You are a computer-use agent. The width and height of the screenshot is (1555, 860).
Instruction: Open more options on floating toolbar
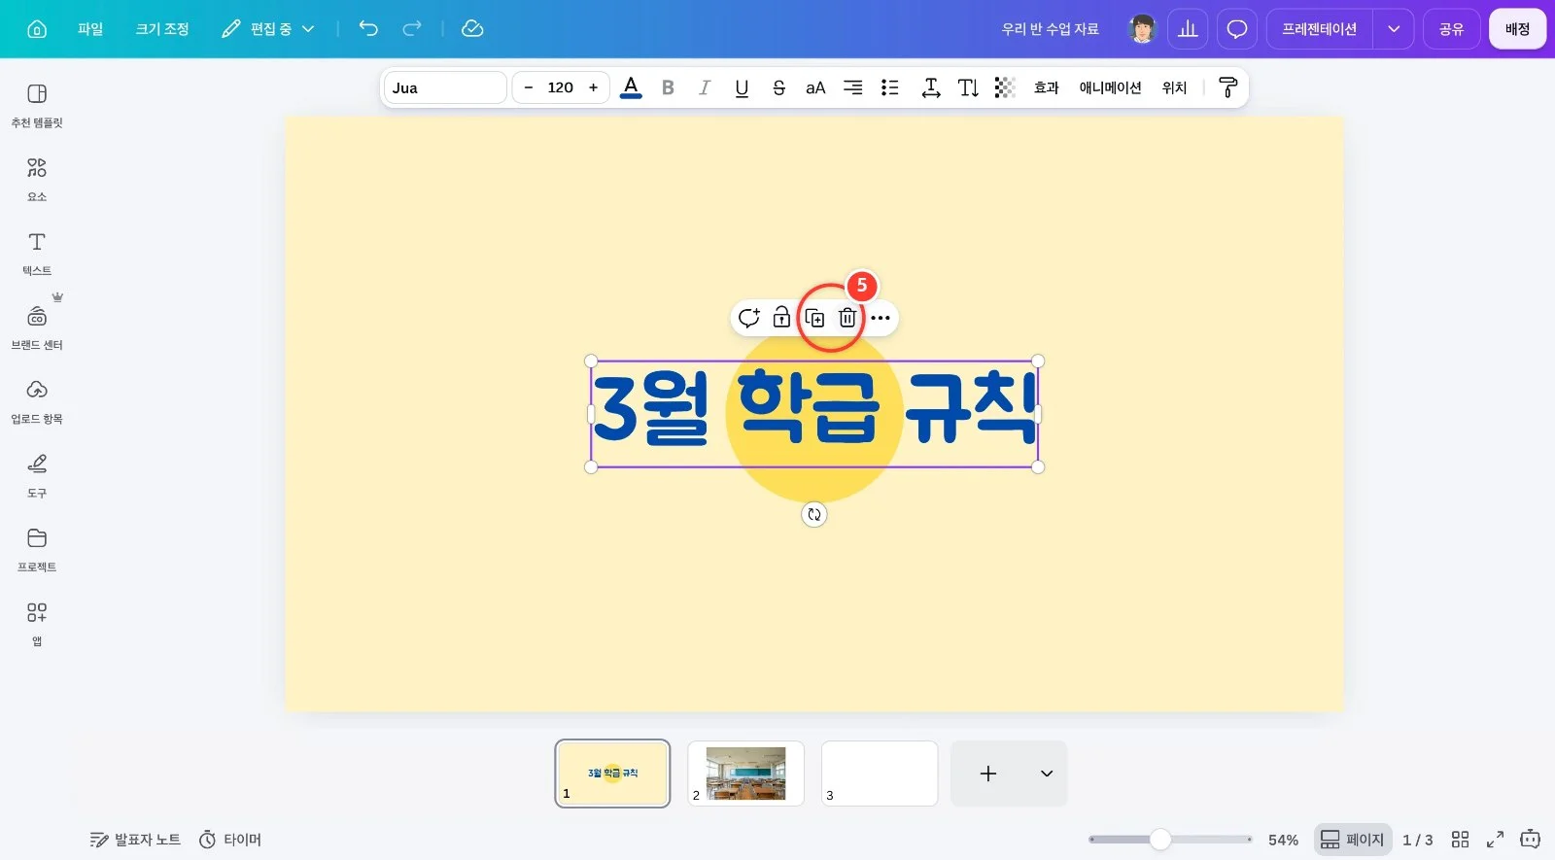(x=881, y=318)
